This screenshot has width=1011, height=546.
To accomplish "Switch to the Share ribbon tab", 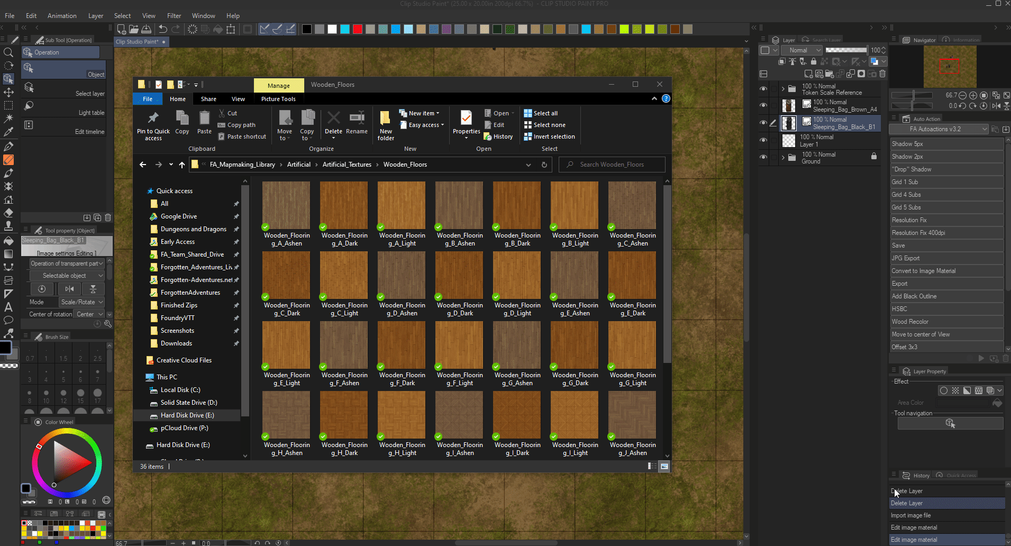I will 208,99.
